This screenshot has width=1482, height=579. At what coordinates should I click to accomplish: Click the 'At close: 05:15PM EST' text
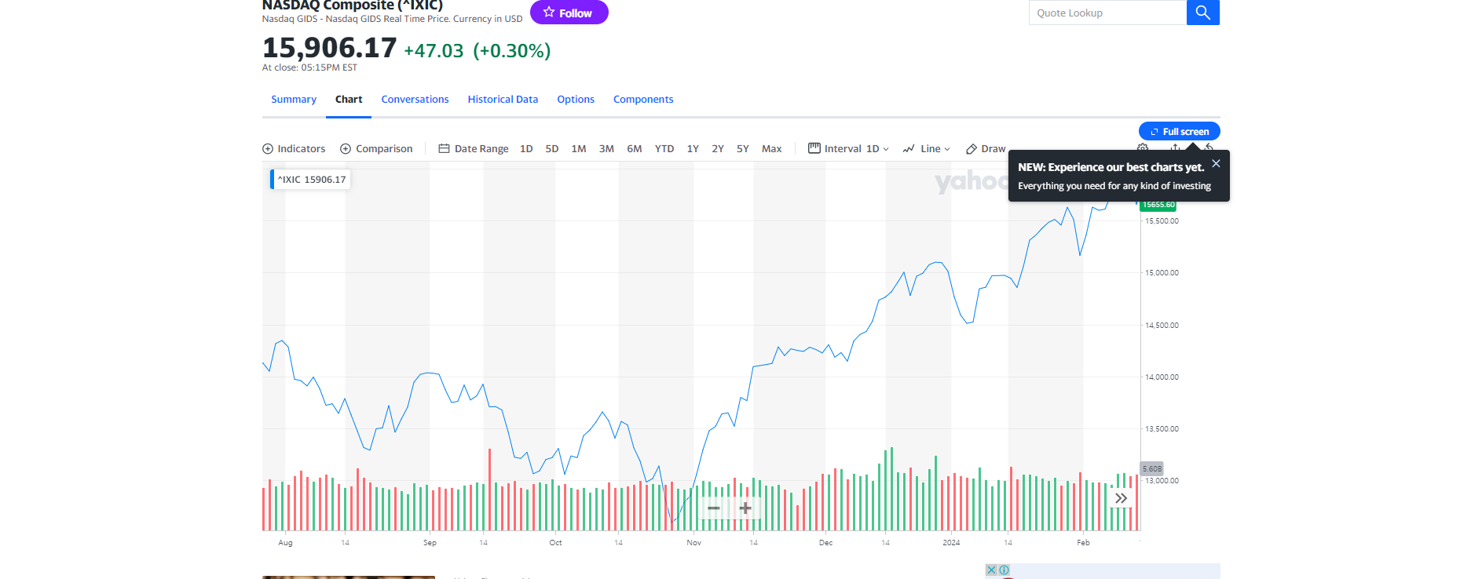point(309,68)
